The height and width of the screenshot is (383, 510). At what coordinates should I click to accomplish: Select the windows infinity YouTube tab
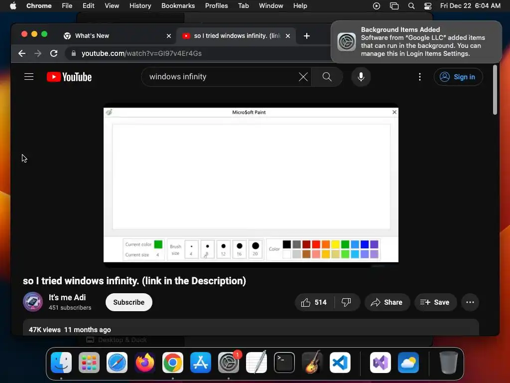(x=237, y=36)
